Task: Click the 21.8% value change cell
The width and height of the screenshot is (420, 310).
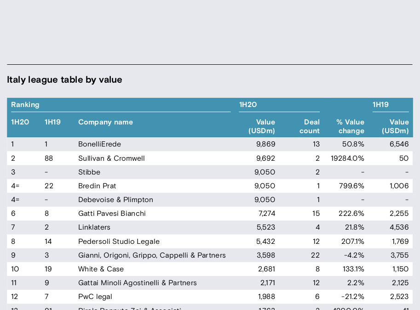Action: [354, 227]
